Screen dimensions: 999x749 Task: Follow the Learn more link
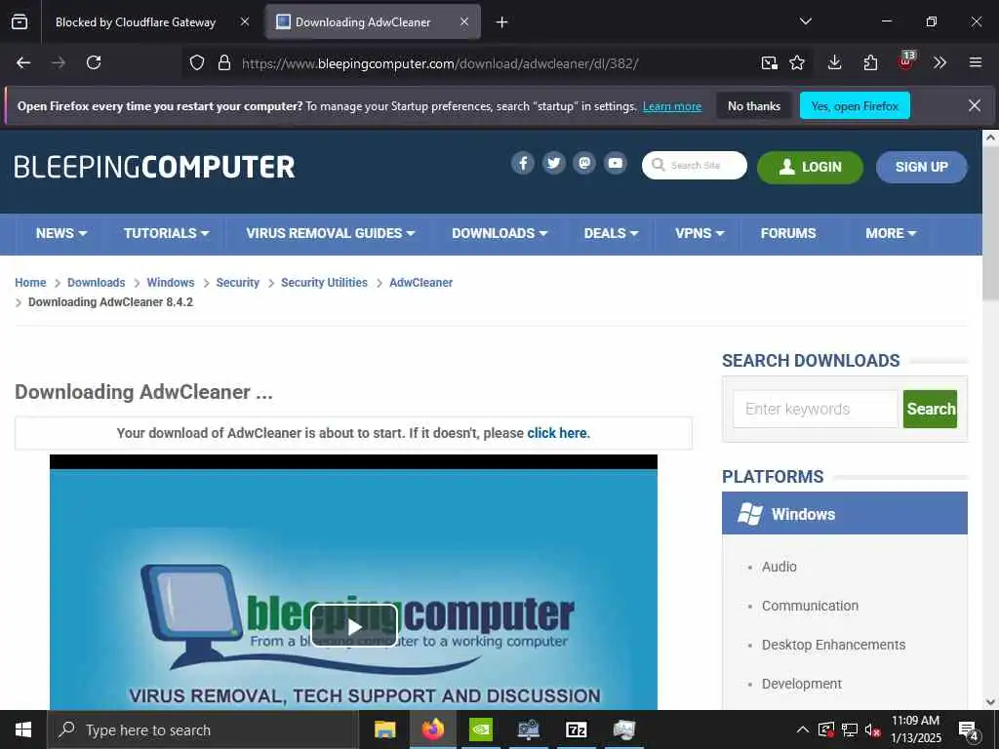pos(672,106)
